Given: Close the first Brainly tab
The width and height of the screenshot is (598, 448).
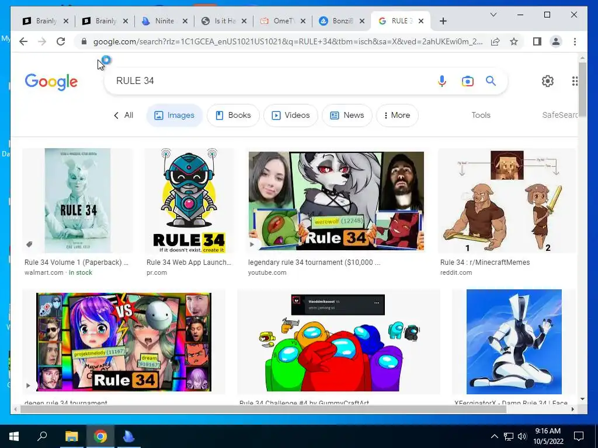Looking at the screenshot, I should pos(66,21).
